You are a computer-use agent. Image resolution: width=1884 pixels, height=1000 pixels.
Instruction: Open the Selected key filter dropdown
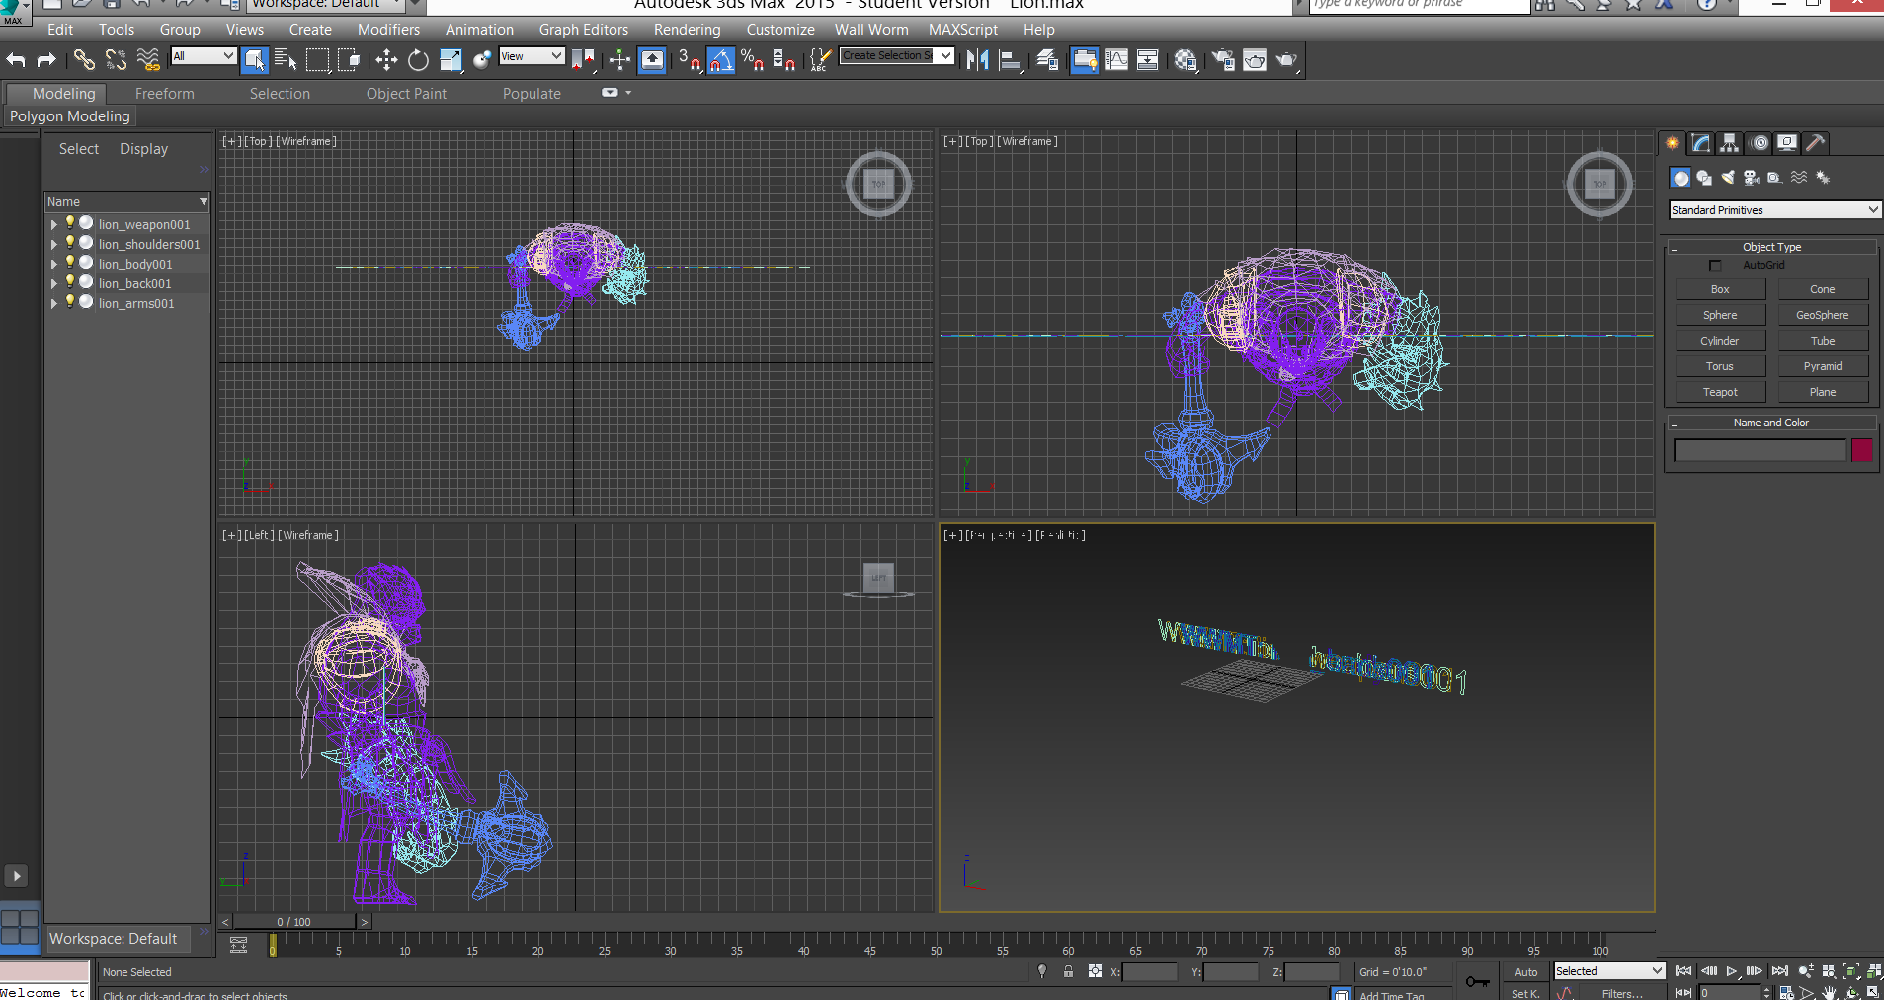click(1607, 971)
